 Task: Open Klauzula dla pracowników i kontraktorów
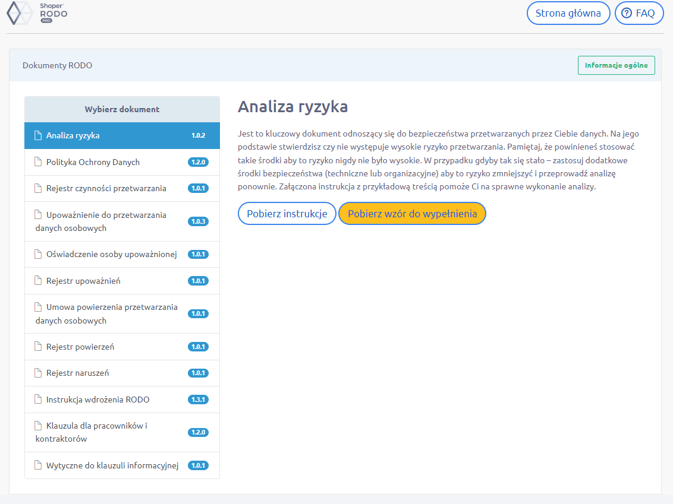(x=96, y=432)
